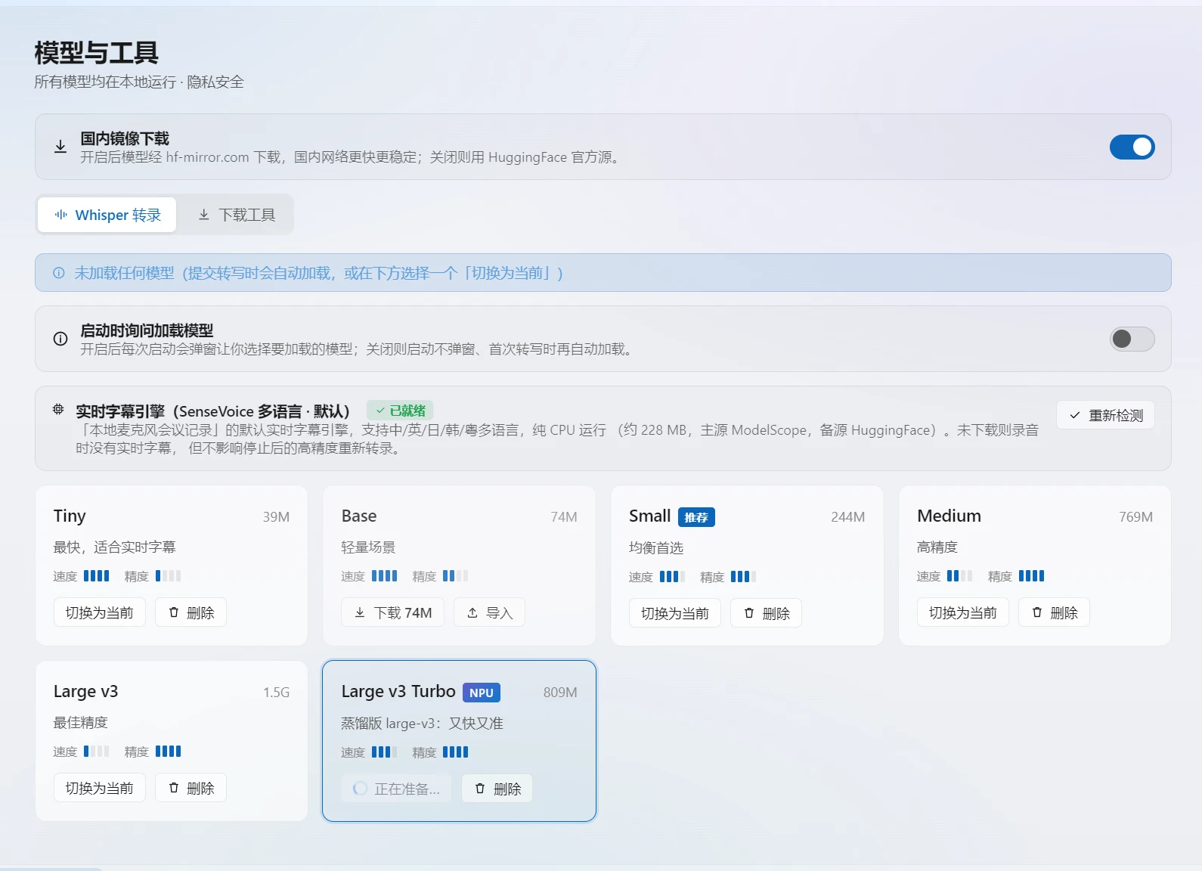Viewport: 1202px width, 871px height.
Task: Click the 未加载任何模型 notice text
Action: pos(318,273)
